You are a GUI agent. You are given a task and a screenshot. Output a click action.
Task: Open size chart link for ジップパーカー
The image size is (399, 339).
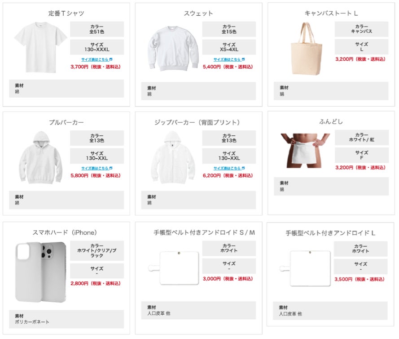tap(227, 168)
